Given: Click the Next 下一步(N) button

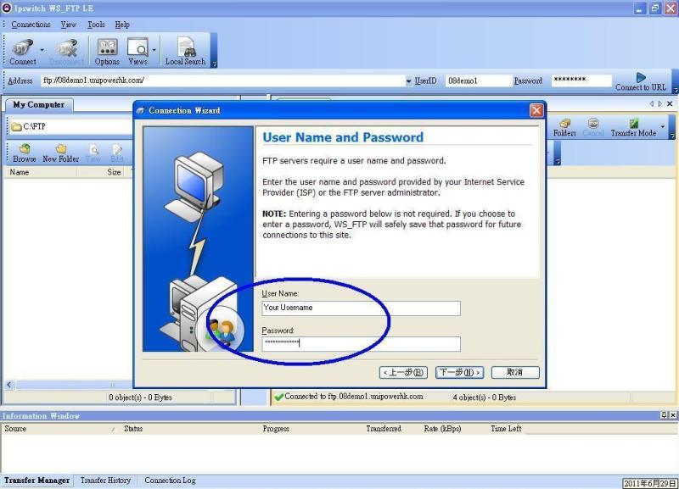Looking at the screenshot, I should pos(459,372).
